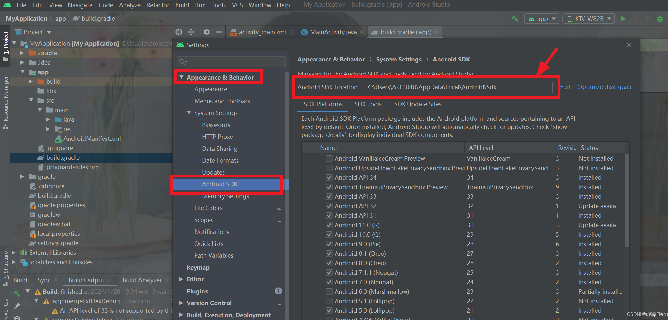This screenshot has height=320, width=668.
Task: Expand External Libraries node
Action: click(x=14, y=253)
